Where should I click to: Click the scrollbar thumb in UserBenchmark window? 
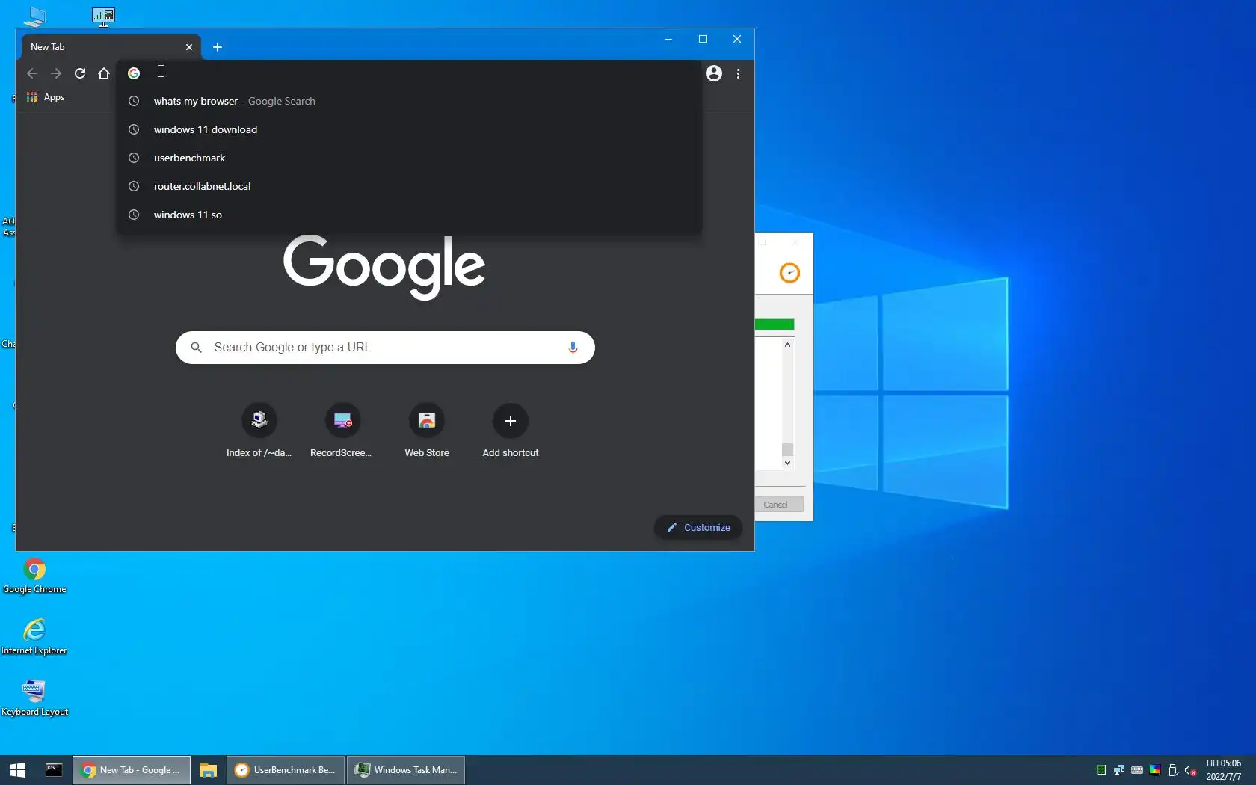tap(787, 449)
